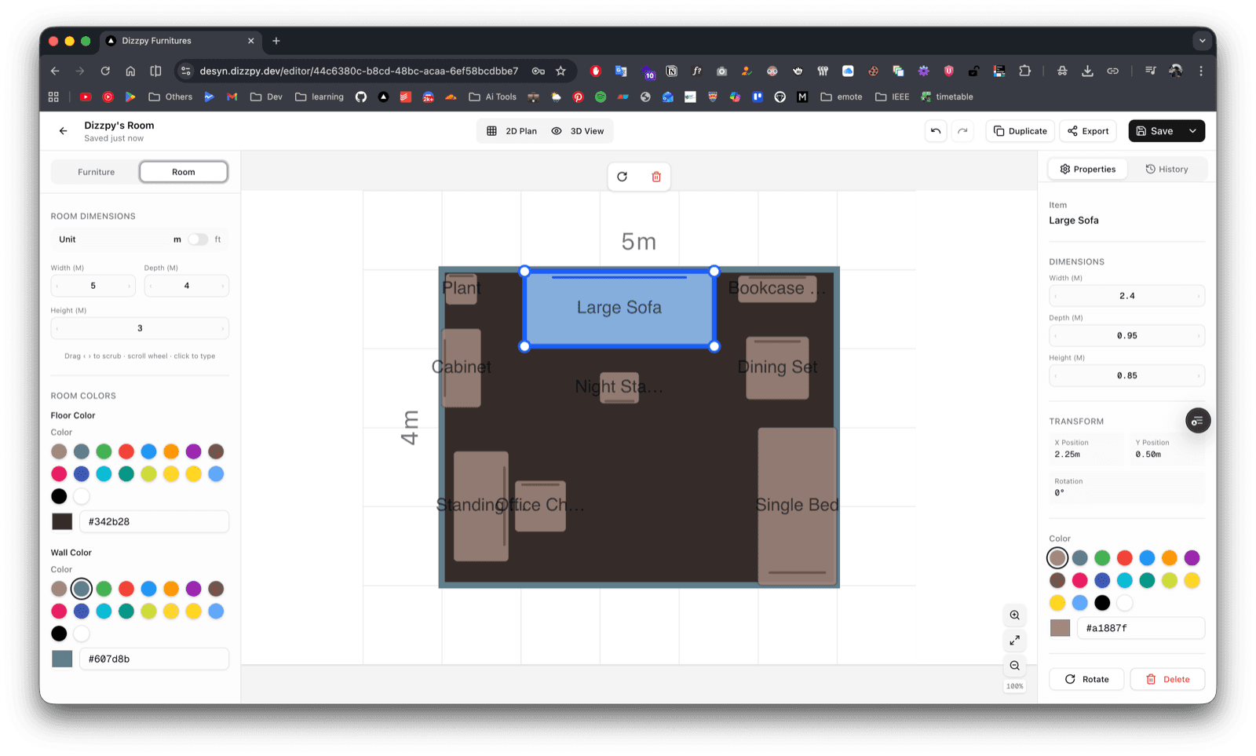Screen dimensions: 1256x756
Task: Pick green item color swatch
Action: pyautogui.click(x=1102, y=558)
